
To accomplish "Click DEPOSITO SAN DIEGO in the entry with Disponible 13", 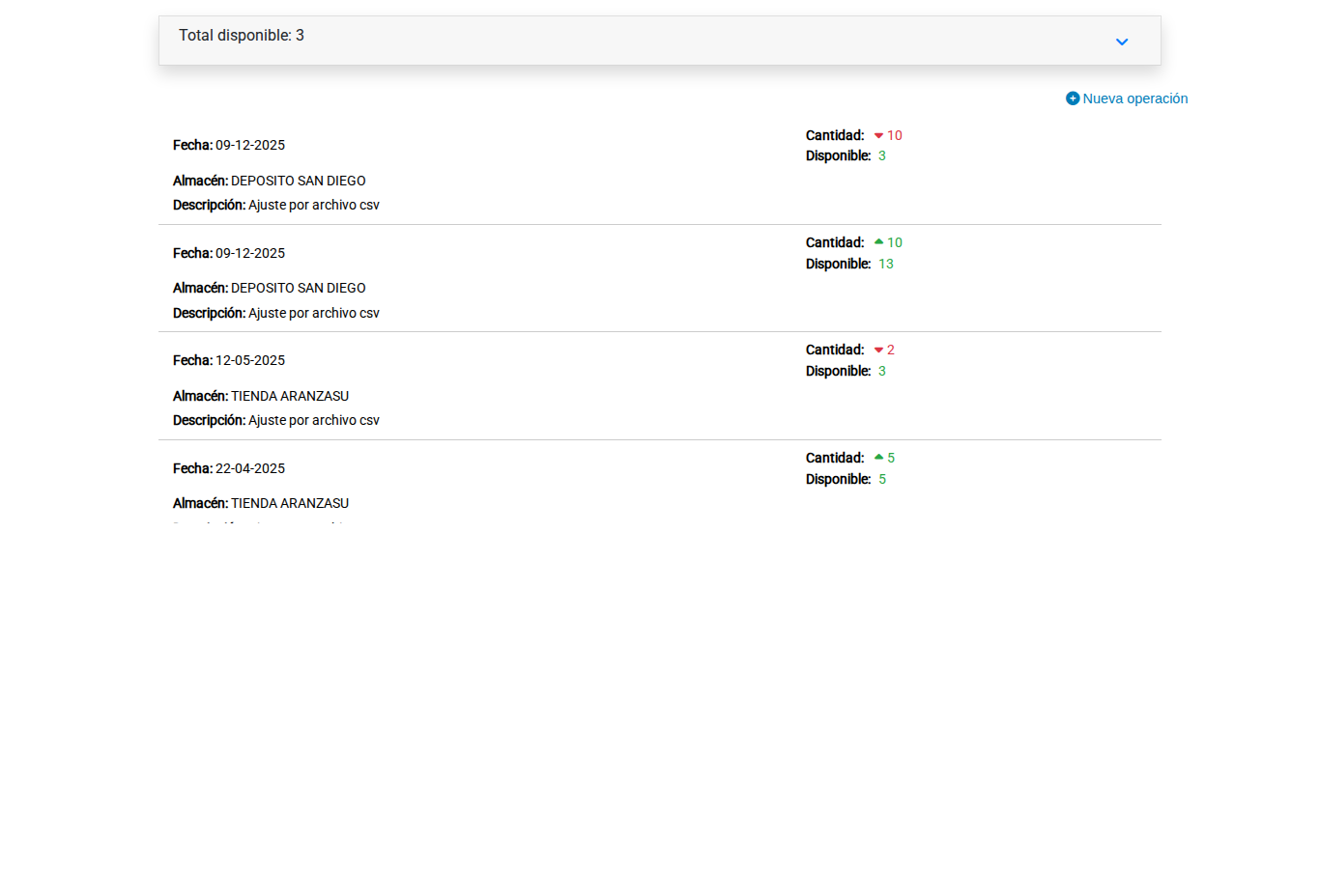I will (298, 288).
